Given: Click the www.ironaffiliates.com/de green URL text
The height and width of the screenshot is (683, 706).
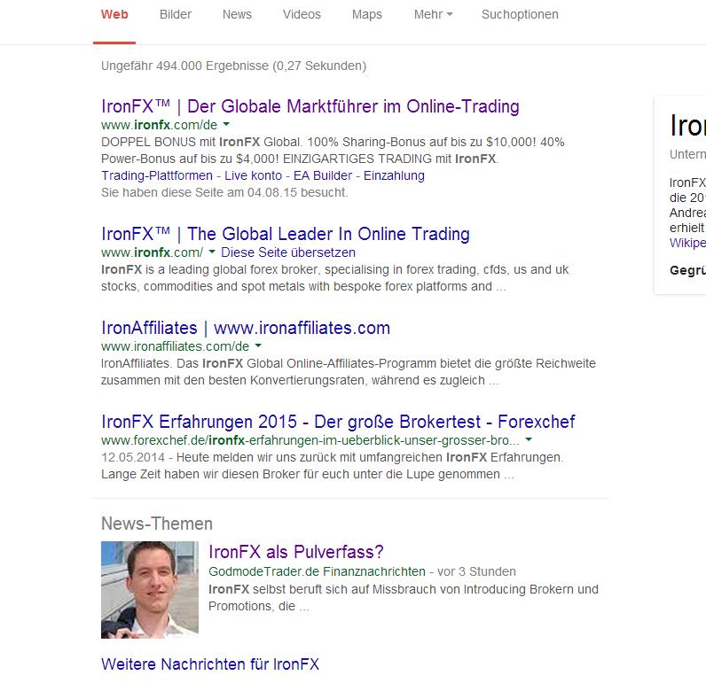Looking at the screenshot, I should pyautogui.click(x=175, y=346).
